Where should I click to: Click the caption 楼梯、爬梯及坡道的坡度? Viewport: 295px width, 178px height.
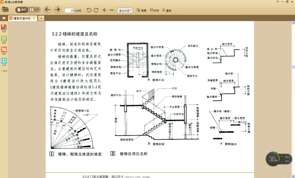[80, 154]
